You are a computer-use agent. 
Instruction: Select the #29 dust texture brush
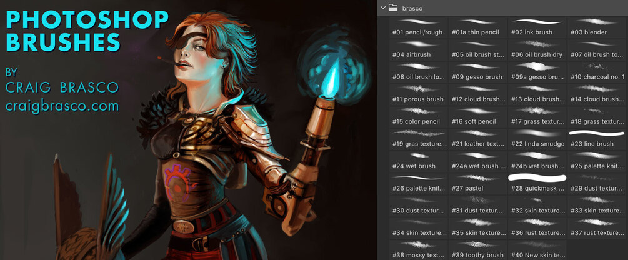coord(597,184)
